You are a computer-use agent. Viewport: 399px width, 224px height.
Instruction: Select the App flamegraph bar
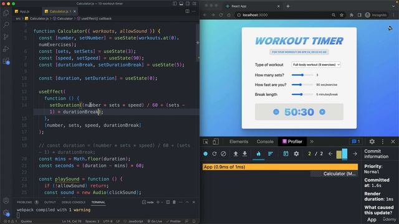[280, 167]
